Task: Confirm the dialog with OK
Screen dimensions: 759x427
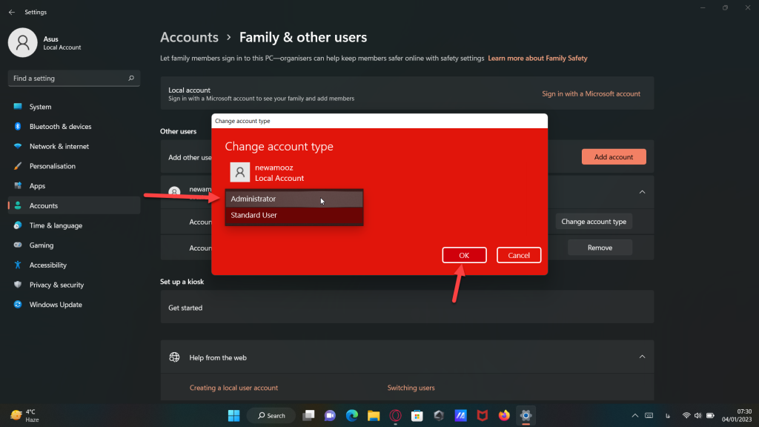Action: tap(464, 255)
